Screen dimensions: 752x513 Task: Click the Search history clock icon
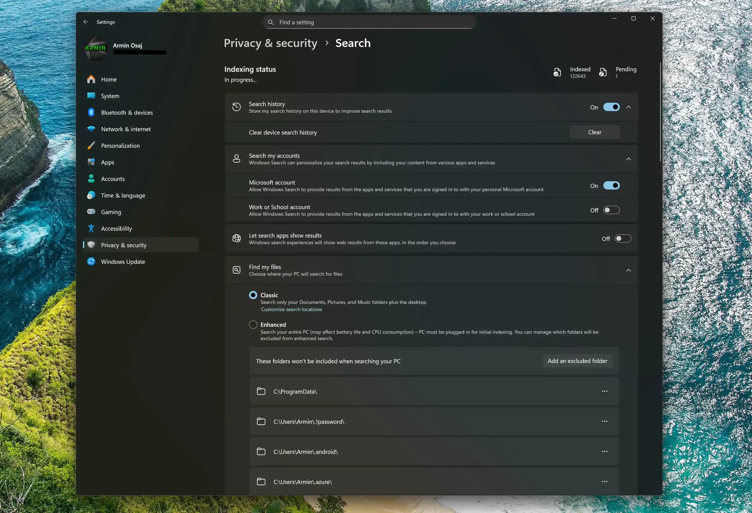click(236, 107)
